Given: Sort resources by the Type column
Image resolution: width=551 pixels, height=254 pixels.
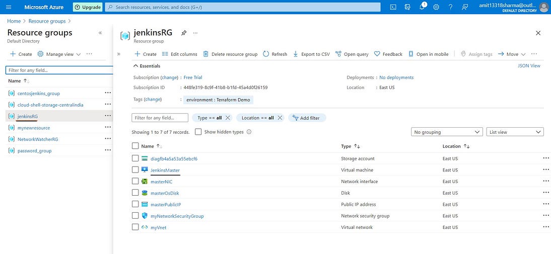Looking at the screenshot, I should [x=351, y=146].
